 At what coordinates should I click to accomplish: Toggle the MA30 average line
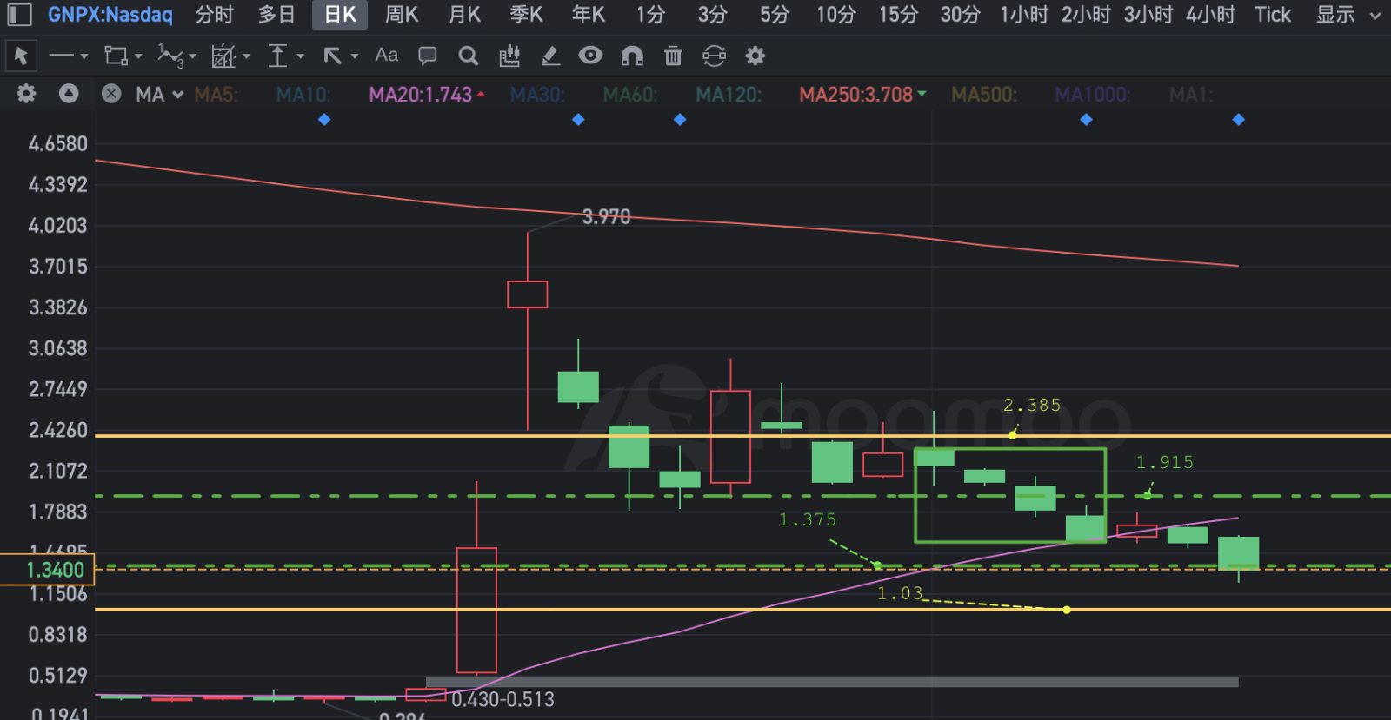pos(537,95)
